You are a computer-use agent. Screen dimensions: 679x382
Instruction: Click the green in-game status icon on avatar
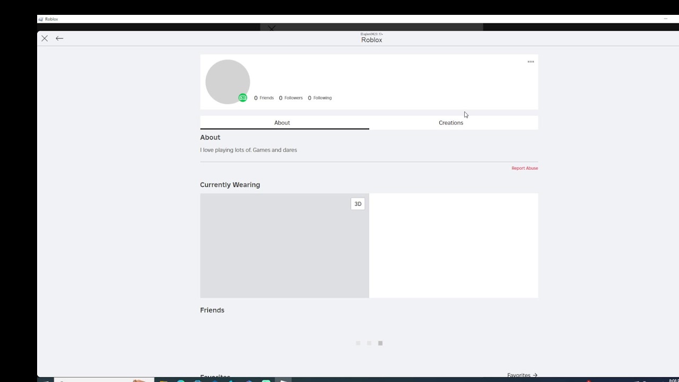coord(243,98)
